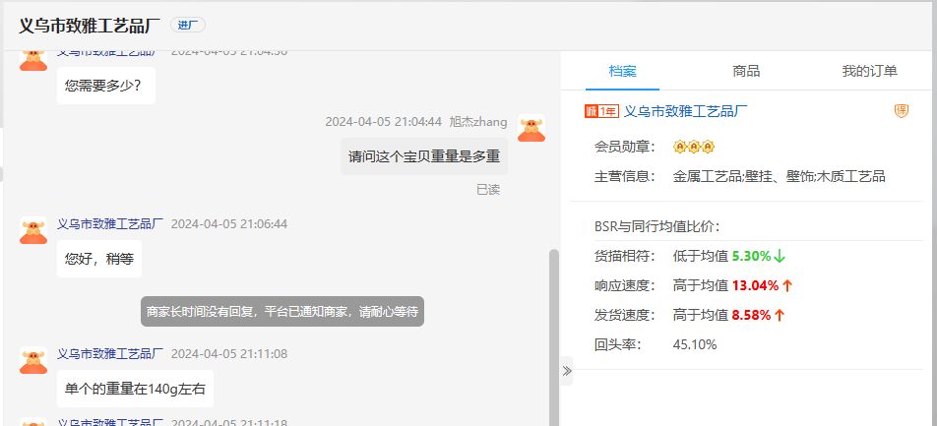
Task: Click seller name at 21:11:08 message
Action: coord(110,354)
